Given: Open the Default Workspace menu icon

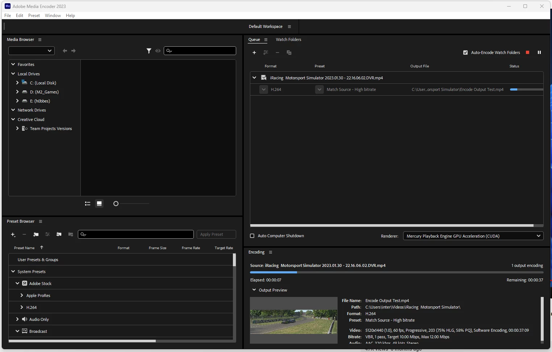Looking at the screenshot, I should [289, 26].
